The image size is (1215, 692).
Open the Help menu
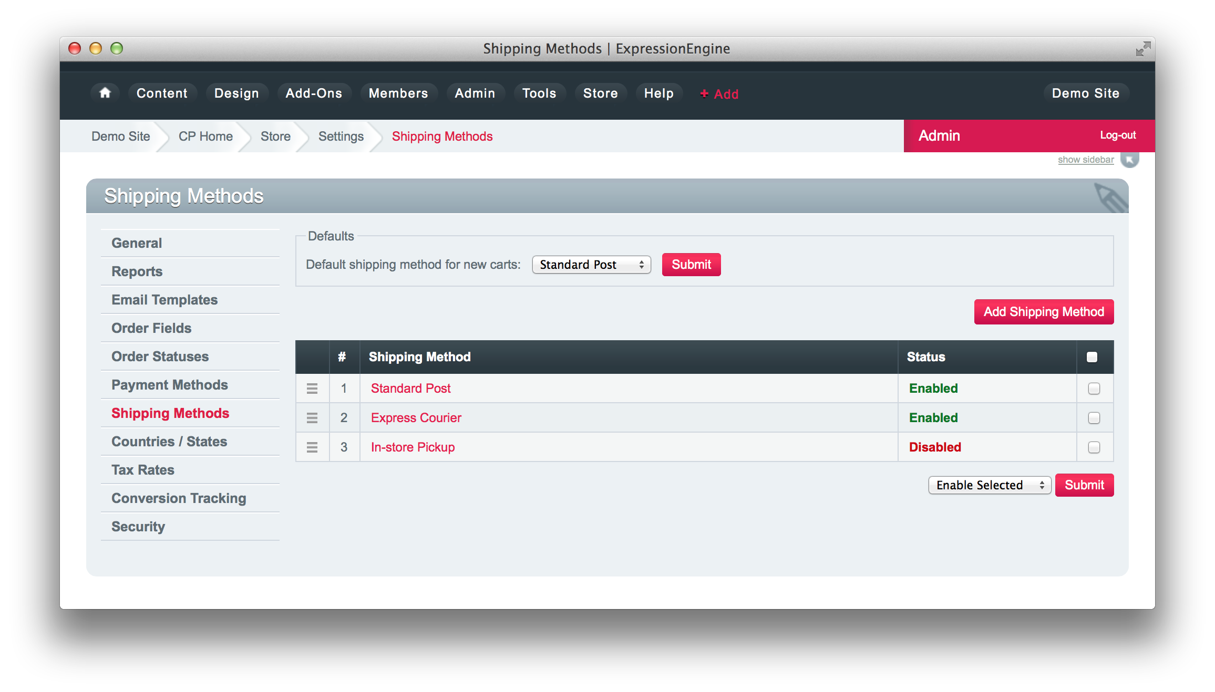coord(659,93)
